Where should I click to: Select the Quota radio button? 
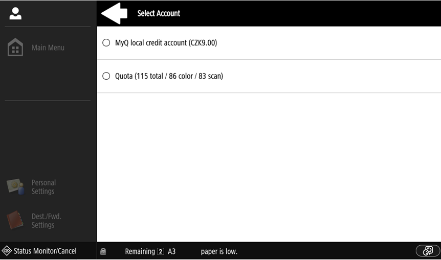(x=106, y=76)
